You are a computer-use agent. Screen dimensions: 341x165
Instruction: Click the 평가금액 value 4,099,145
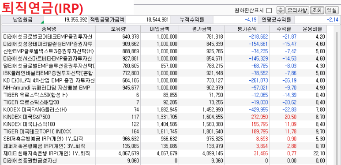coord(212,154)
